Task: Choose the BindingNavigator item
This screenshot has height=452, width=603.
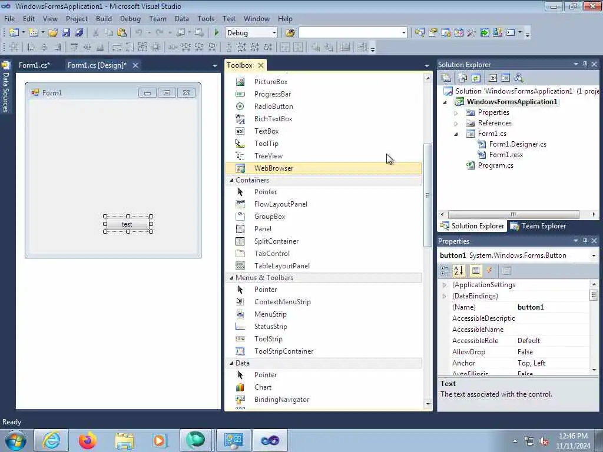Action: 281,400
